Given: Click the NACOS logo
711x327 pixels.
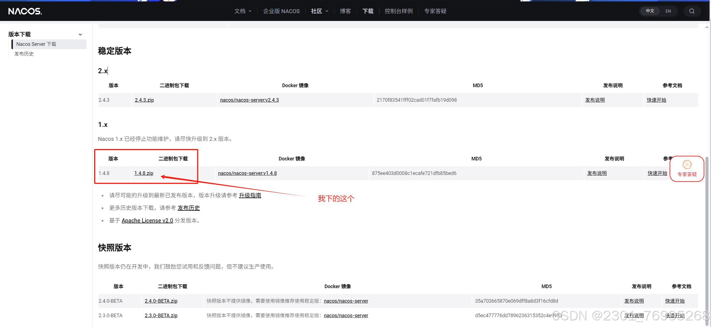Looking at the screenshot, I should tap(25, 11).
